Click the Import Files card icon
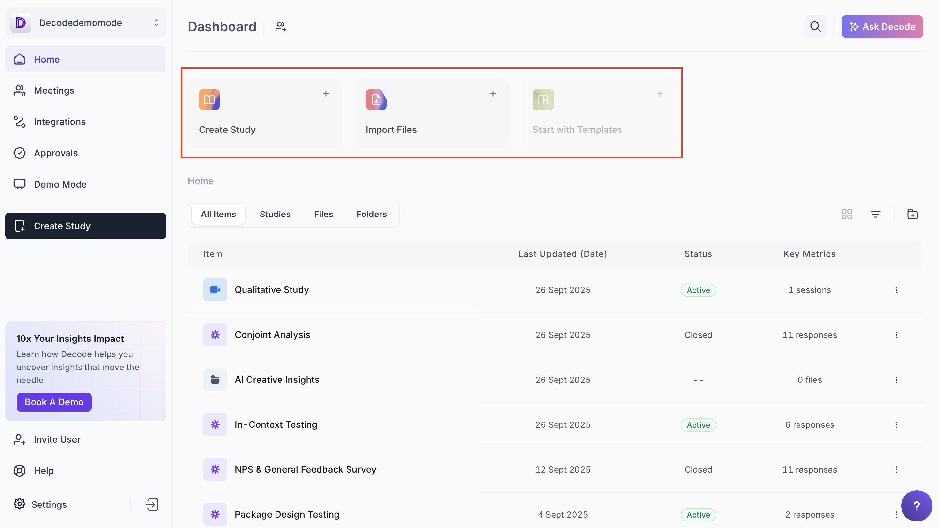939x528 pixels. [376, 99]
